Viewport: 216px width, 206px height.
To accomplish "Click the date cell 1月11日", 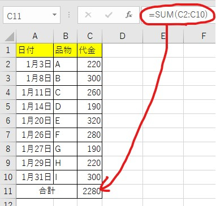I will 35,93.
